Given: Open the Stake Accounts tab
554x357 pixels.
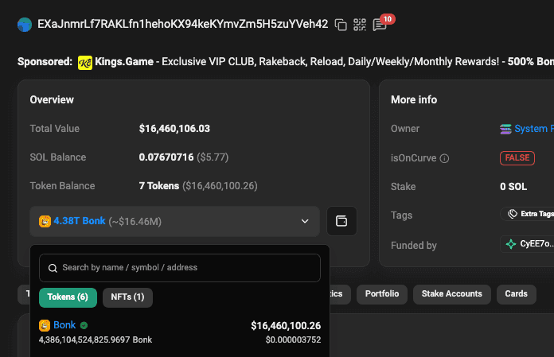Looking at the screenshot, I should pyautogui.click(x=452, y=294).
